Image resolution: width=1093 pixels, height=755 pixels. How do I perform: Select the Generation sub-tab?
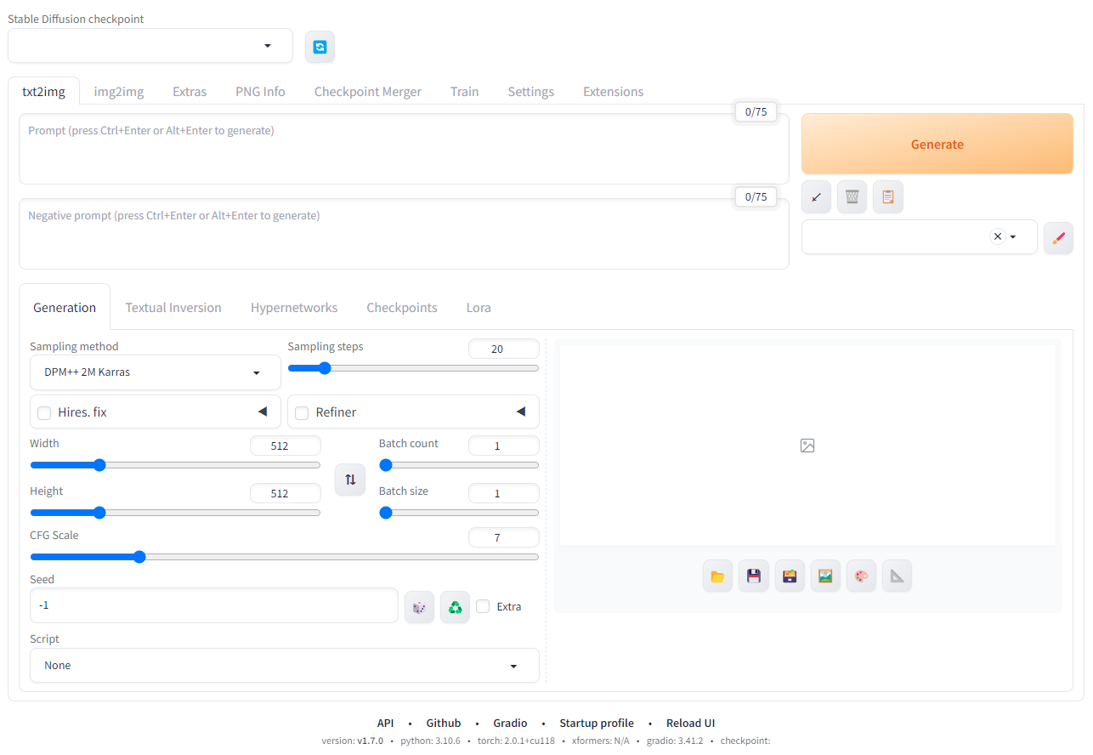point(65,308)
